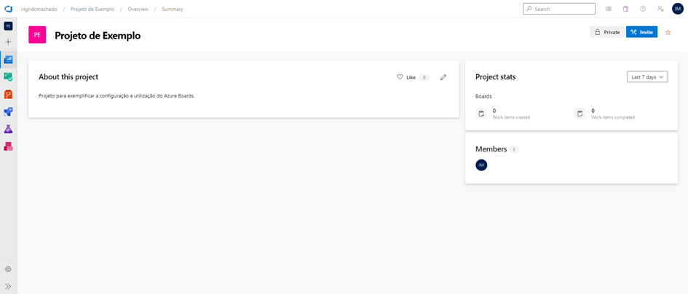
Task: Open the IM user account menu
Action: [677, 9]
